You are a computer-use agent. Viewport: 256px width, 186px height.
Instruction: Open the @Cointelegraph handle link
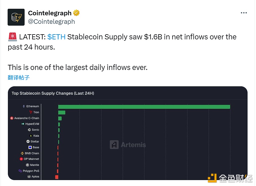point(51,22)
